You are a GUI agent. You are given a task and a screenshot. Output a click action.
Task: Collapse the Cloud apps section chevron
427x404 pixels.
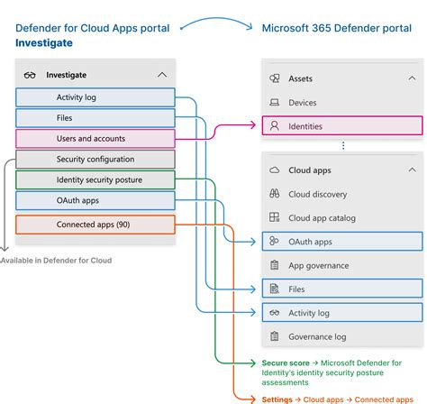(x=412, y=170)
